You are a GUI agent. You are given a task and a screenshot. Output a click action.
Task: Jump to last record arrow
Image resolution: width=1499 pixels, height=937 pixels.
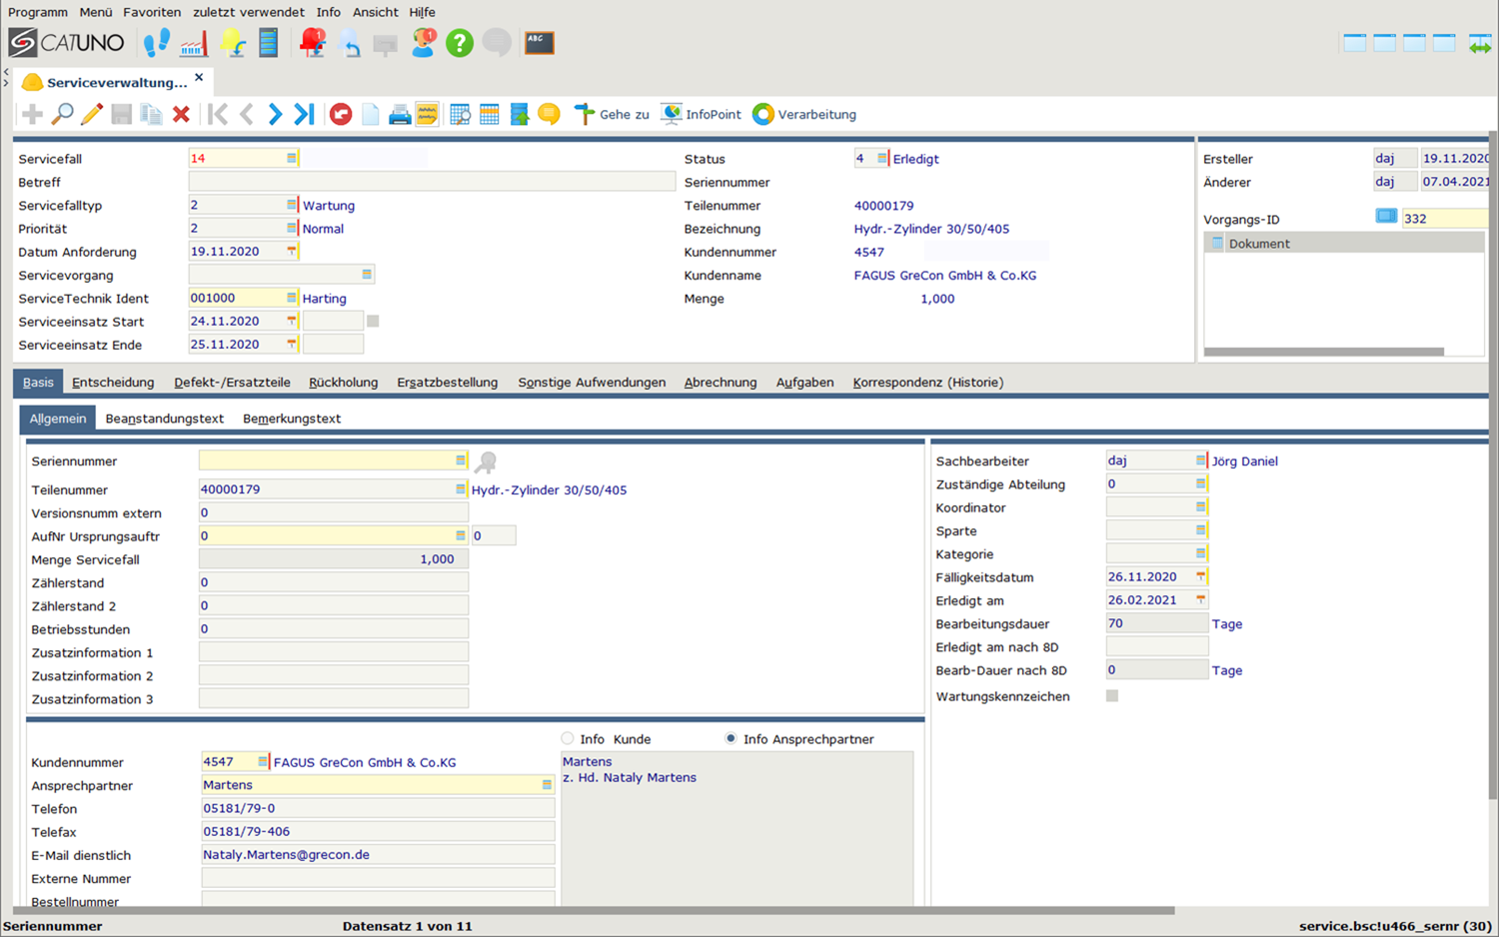[x=305, y=115]
